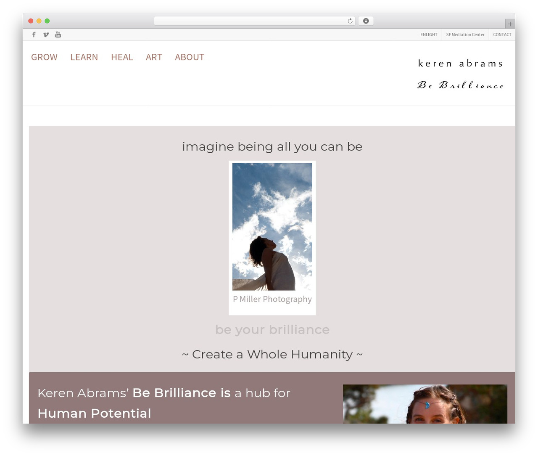The height and width of the screenshot is (456, 538).
Task: Click the 'be your brilliance' text
Action: [x=272, y=329]
